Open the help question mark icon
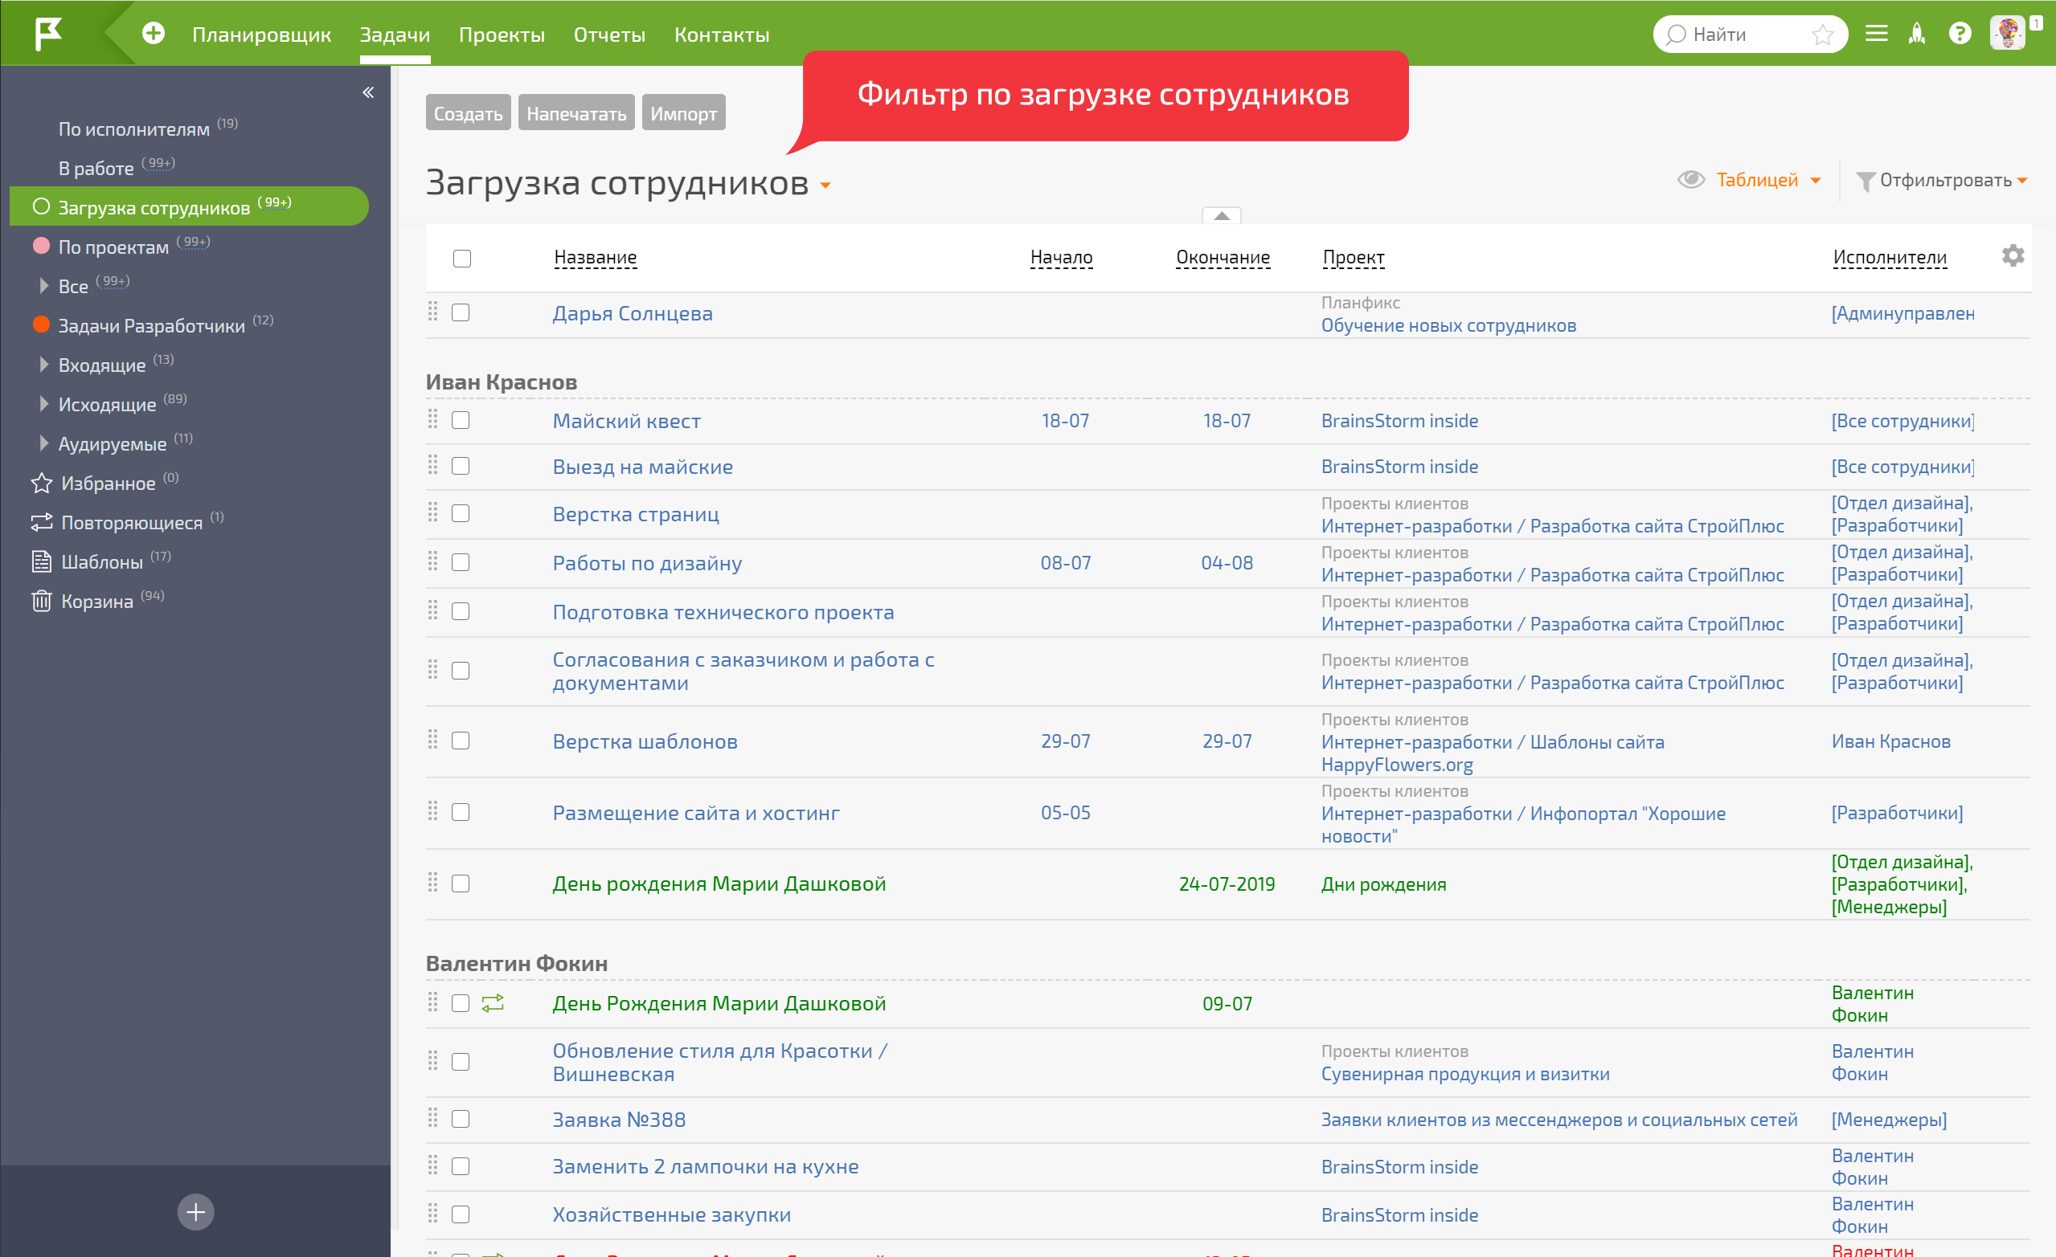Viewport: 2056px width, 1257px height. 1960,34
